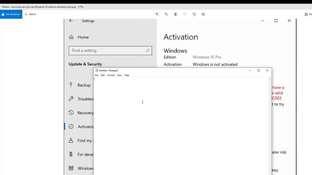The height and width of the screenshot is (175, 312).
Task: Open Troubleshoot in Settings sidebar
Action: click(81, 99)
